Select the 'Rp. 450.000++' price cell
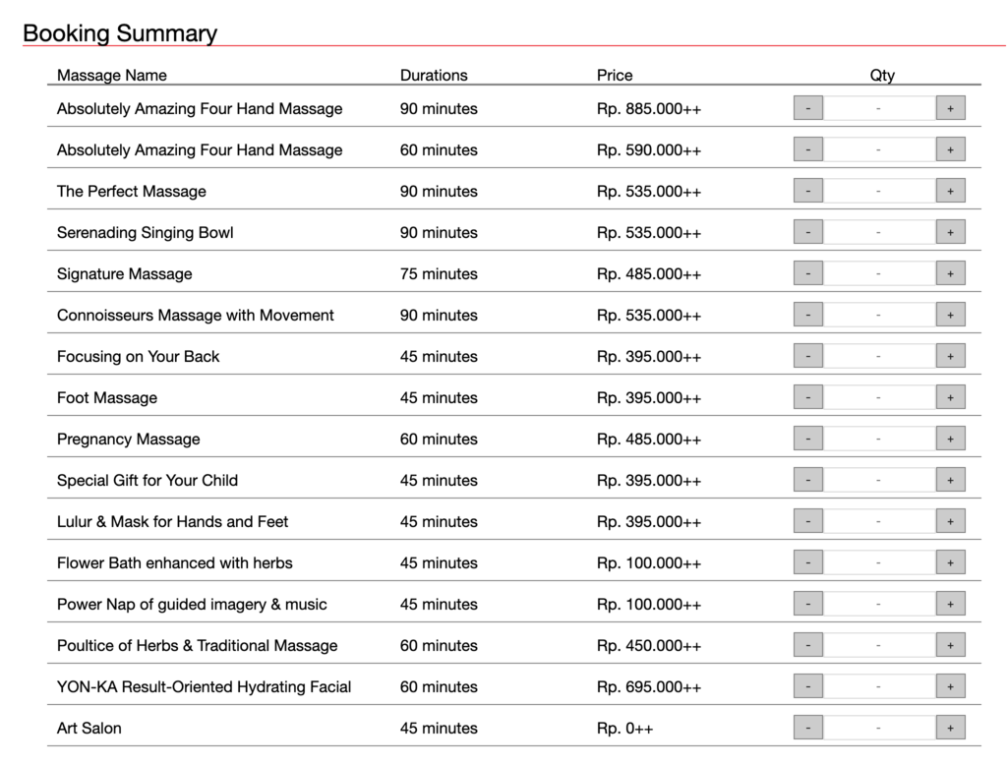 [649, 645]
